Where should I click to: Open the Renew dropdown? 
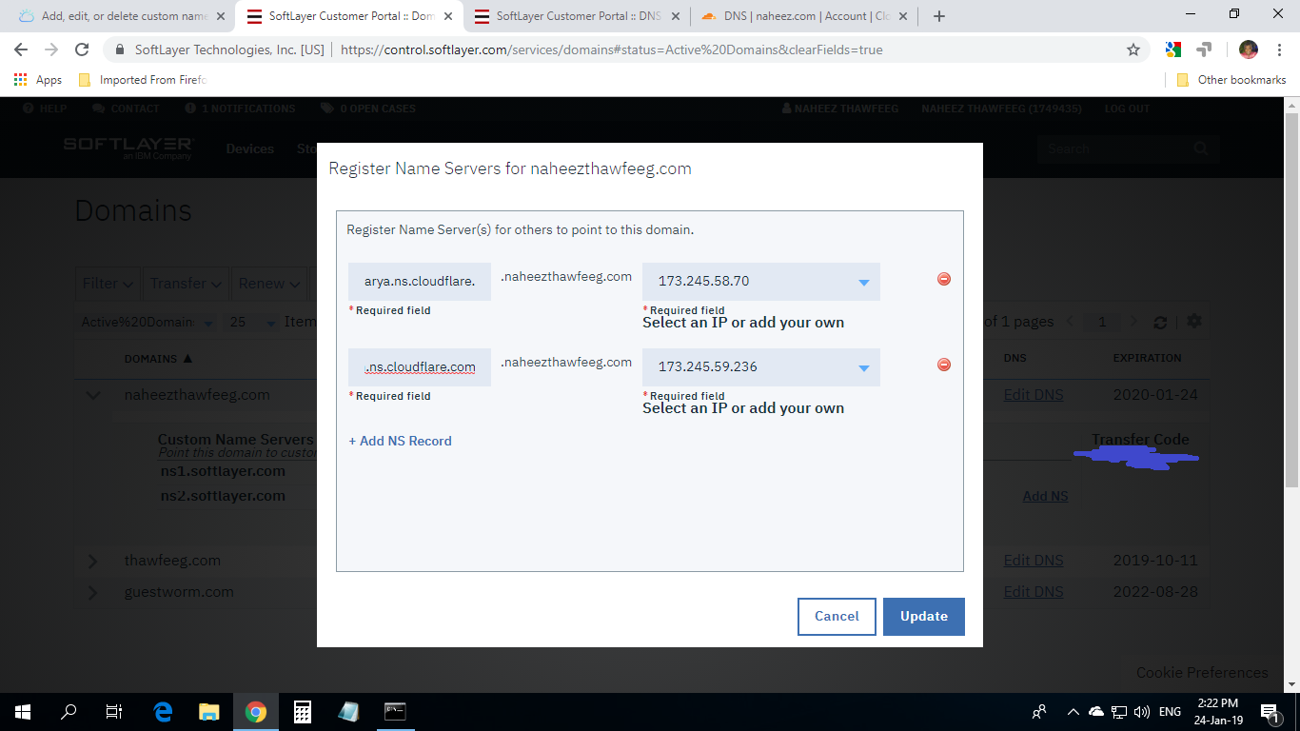point(269,284)
